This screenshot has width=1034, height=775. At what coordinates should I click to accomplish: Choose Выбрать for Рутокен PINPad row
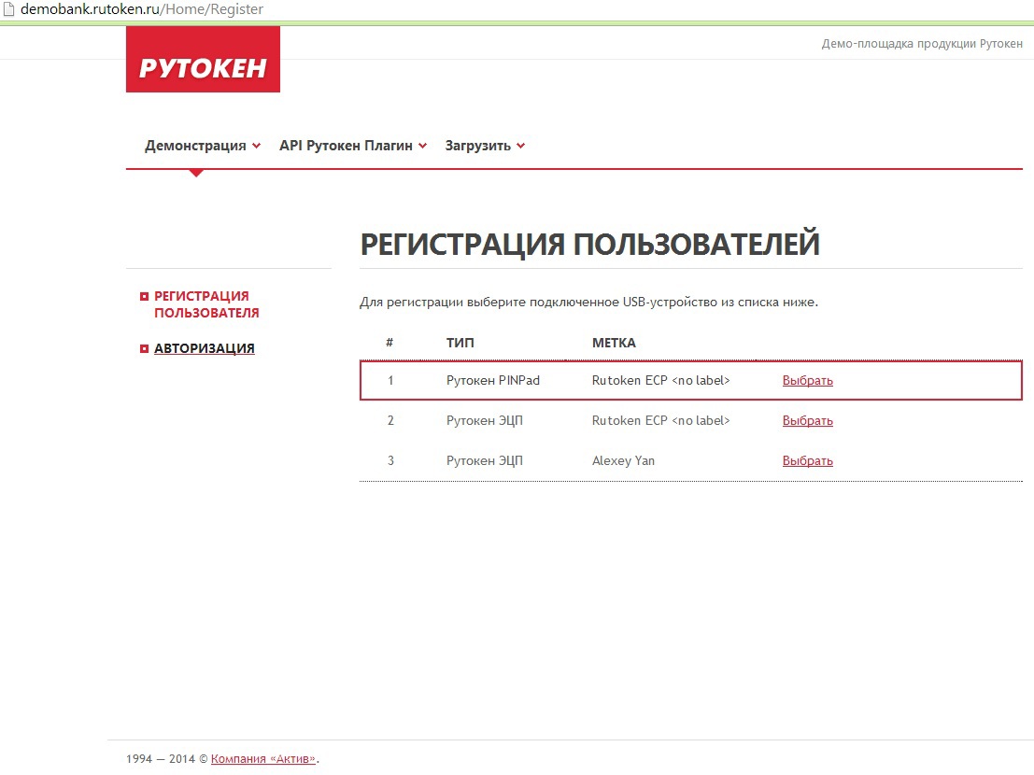(x=808, y=380)
